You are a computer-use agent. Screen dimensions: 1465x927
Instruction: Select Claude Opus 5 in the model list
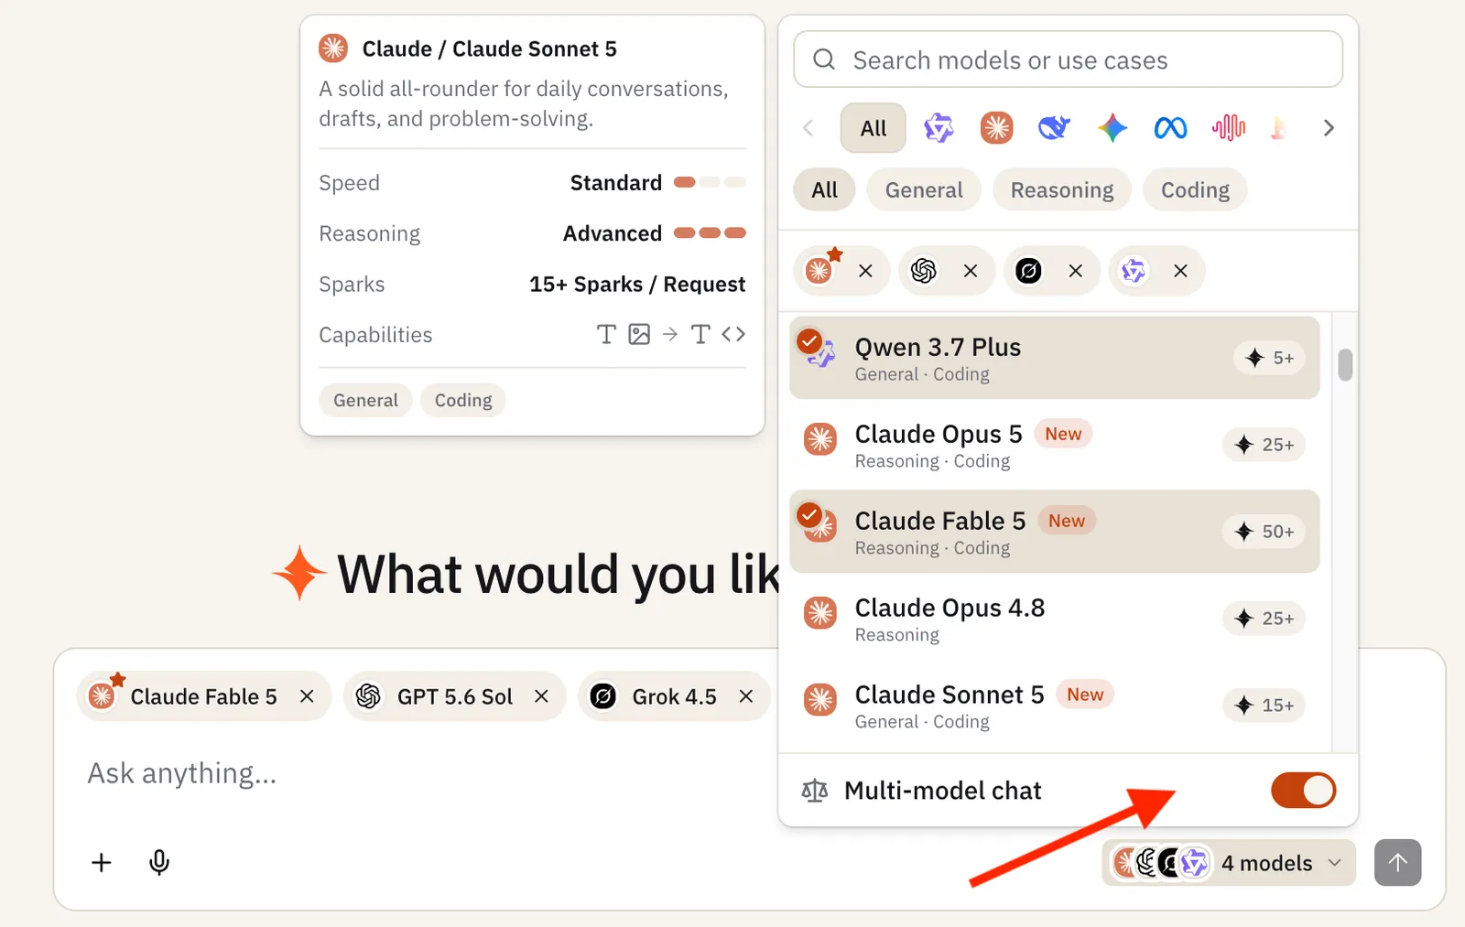tap(1054, 445)
